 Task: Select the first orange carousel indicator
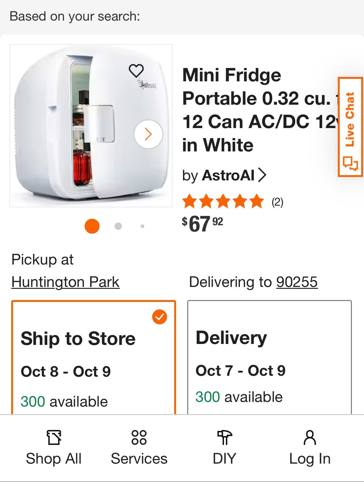pyautogui.click(x=92, y=226)
